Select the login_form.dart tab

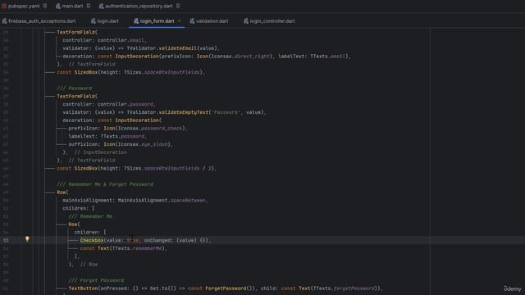point(157,21)
